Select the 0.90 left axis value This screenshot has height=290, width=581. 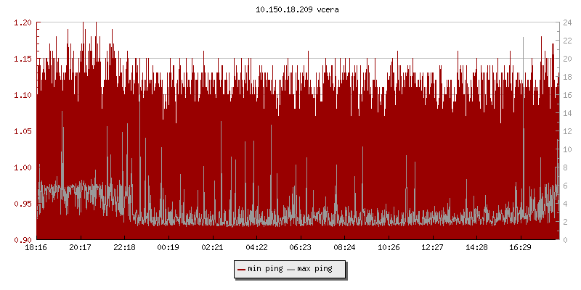pyautogui.click(x=22, y=240)
